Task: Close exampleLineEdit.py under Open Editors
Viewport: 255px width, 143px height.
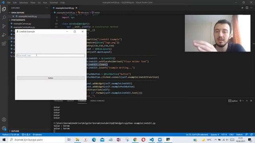Action: pos(13,16)
